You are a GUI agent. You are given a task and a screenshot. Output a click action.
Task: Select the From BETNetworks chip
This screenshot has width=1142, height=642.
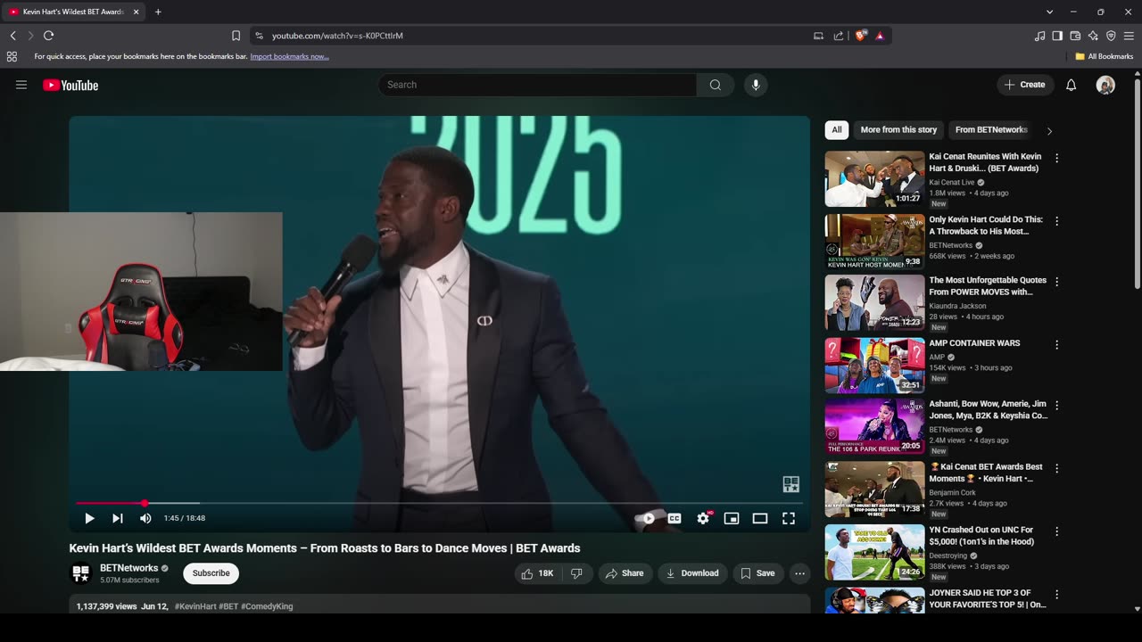point(991,130)
